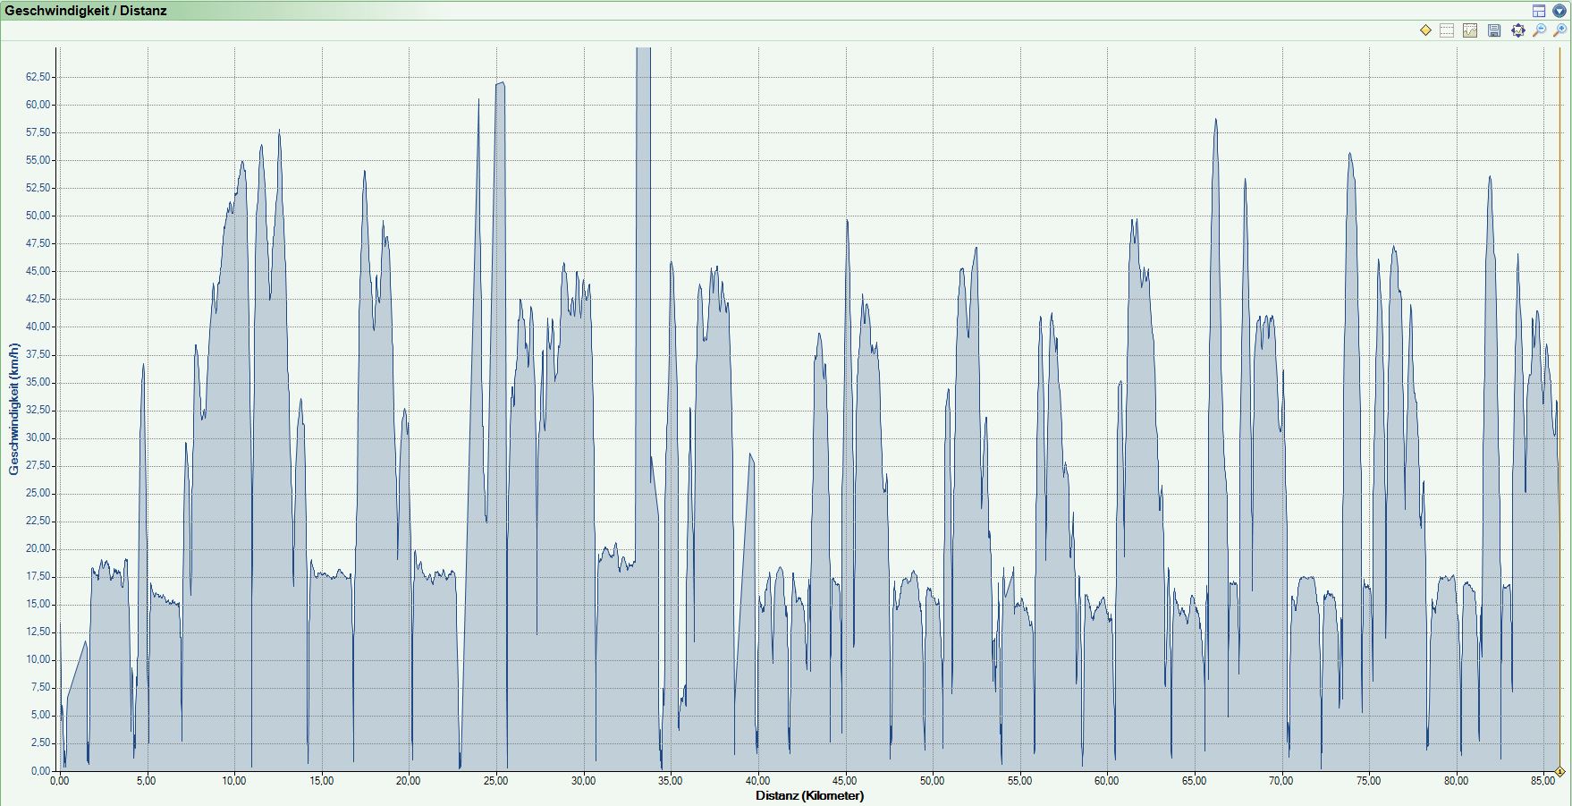Click the 0,00 label on the distance axis
1572x806 pixels.
click(x=59, y=781)
